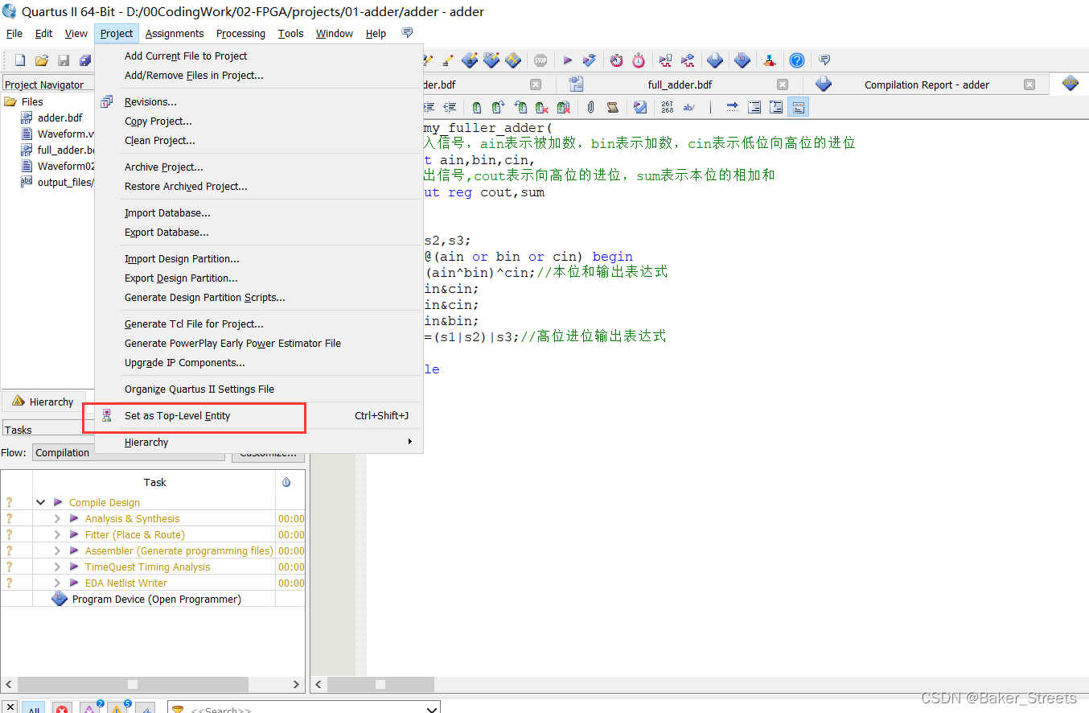The width and height of the screenshot is (1089, 713).
Task: Expand the Fitter (Place & Route) task
Action: click(x=57, y=534)
